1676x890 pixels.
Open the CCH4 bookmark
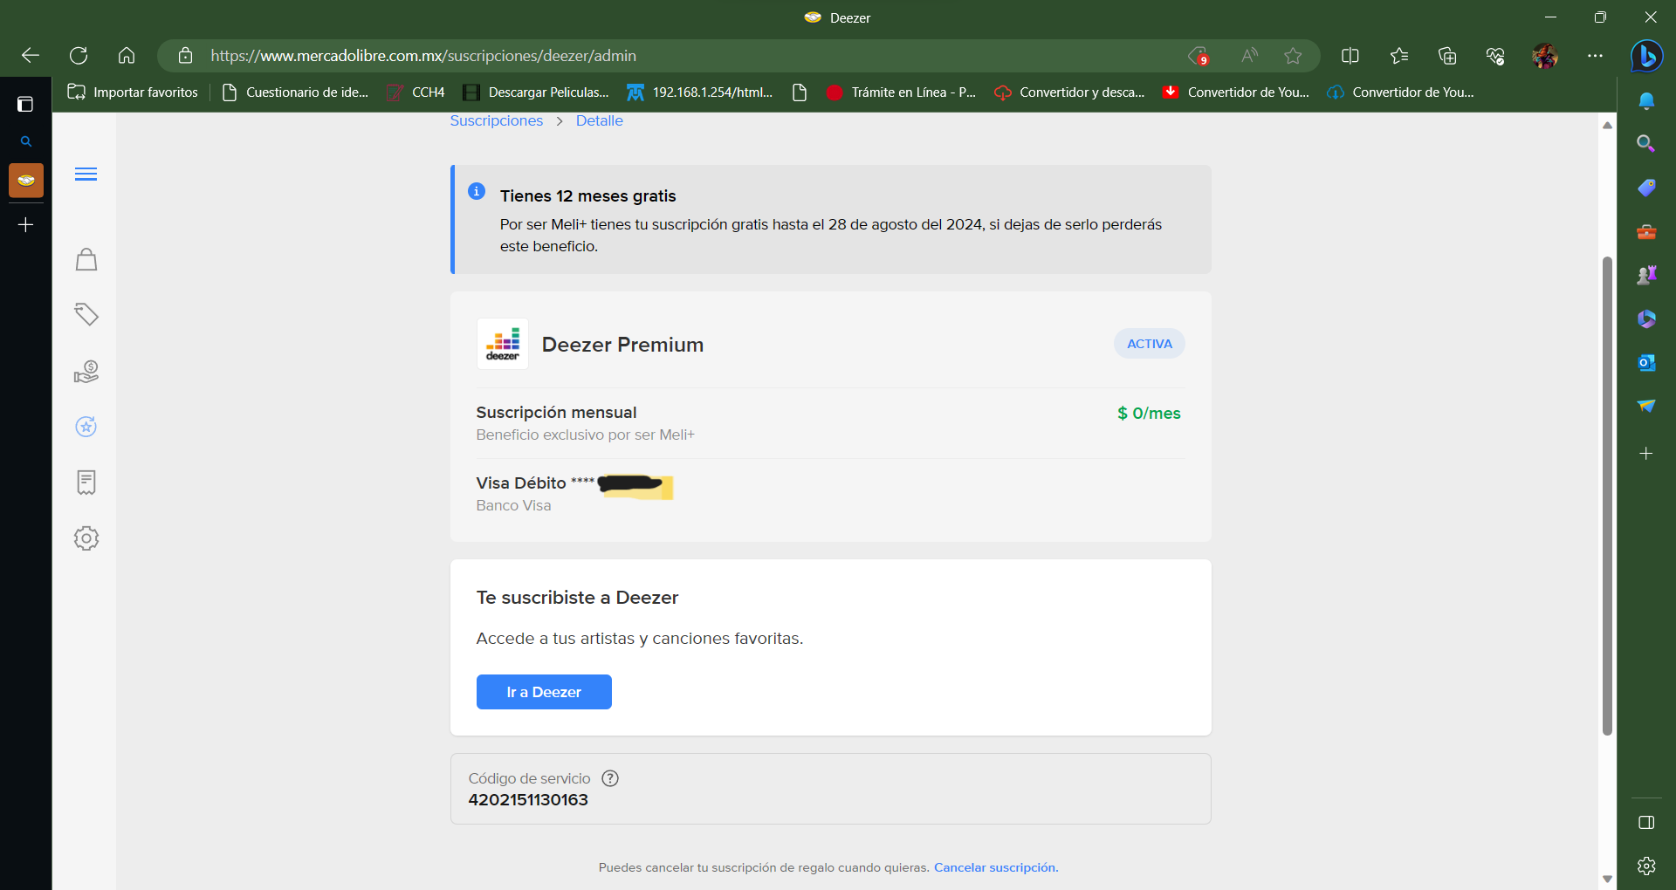[416, 92]
